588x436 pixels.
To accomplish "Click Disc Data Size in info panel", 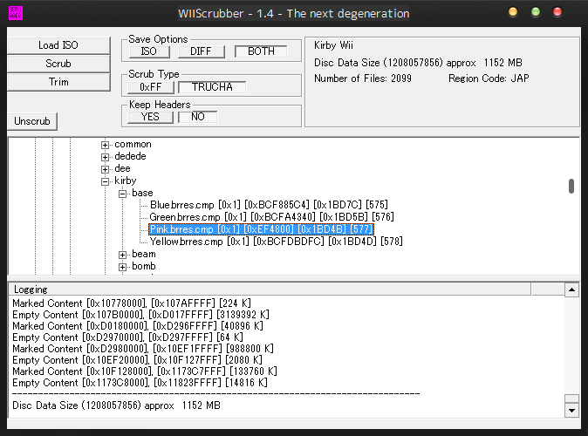I will [x=418, y=63].
